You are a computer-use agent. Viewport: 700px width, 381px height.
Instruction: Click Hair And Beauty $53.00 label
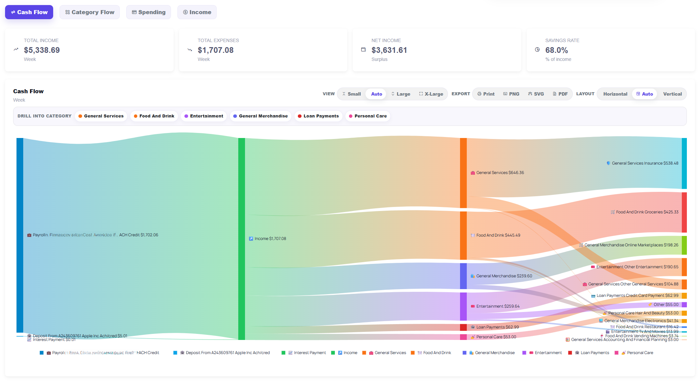641,313
